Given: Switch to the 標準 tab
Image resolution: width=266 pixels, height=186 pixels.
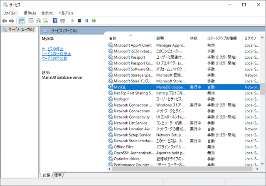Looking at the screenshot, I should click(x=58, y=175).
